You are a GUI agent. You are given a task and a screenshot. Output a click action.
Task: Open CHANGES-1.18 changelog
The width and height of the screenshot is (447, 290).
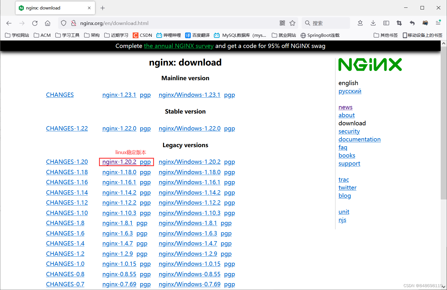coord(67,172)
